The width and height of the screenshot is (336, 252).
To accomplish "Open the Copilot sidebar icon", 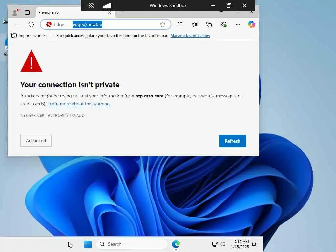I will [252, 24].
